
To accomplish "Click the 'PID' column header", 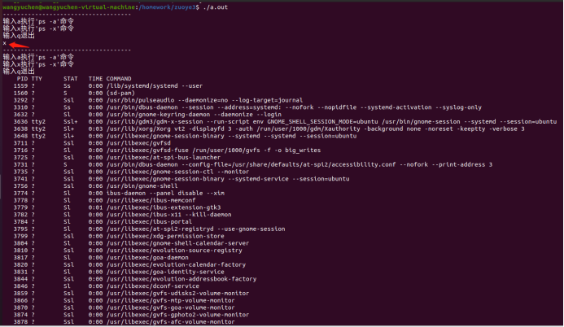I will coord(22,79).
